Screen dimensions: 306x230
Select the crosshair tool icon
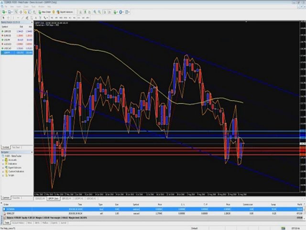click(x=8, y=18)
